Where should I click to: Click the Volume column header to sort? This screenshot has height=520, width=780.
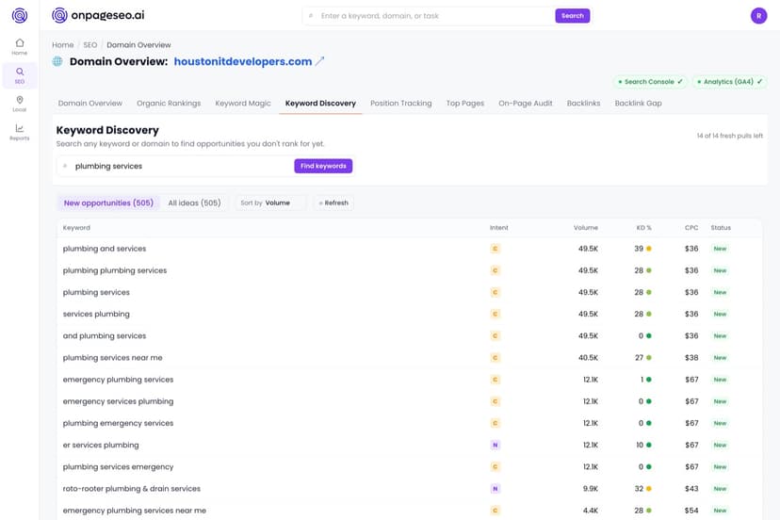(x=586, y=227)
